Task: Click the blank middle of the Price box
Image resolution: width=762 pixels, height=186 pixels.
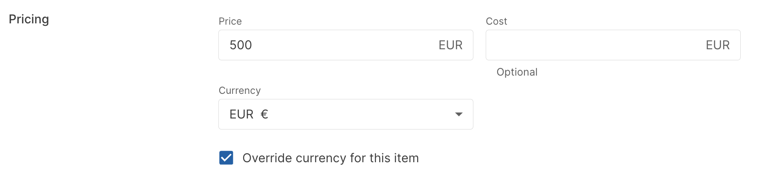Action: click(x=345, y=45)
